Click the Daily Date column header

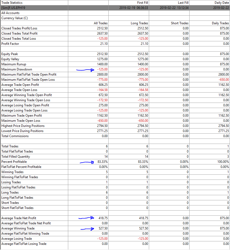222,3
